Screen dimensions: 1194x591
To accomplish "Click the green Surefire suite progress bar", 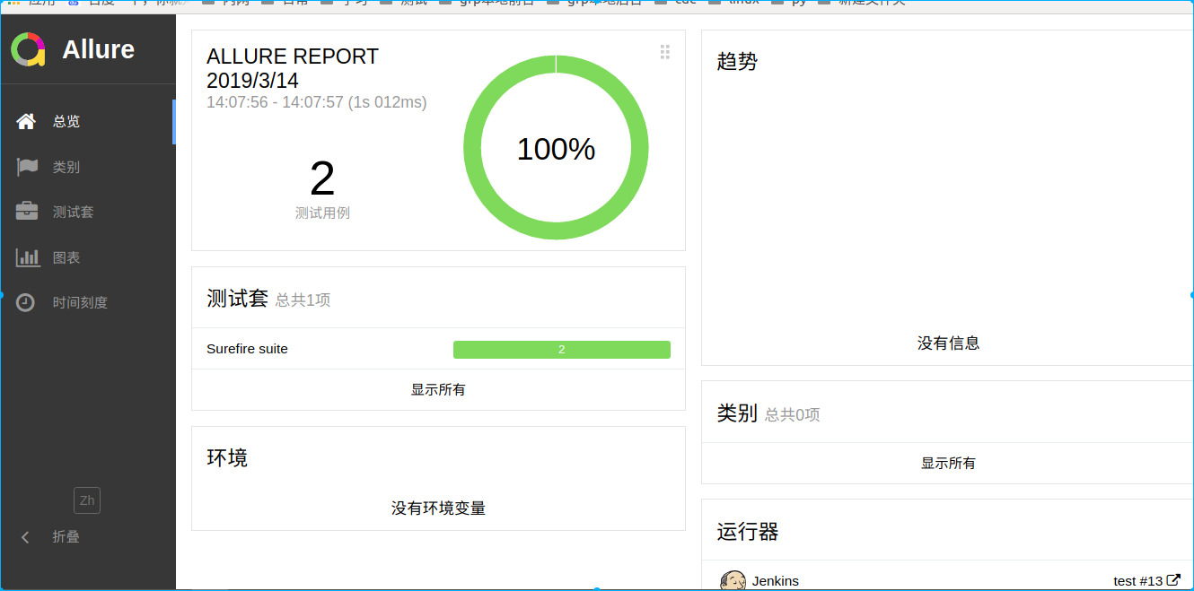I will (562, 350).
